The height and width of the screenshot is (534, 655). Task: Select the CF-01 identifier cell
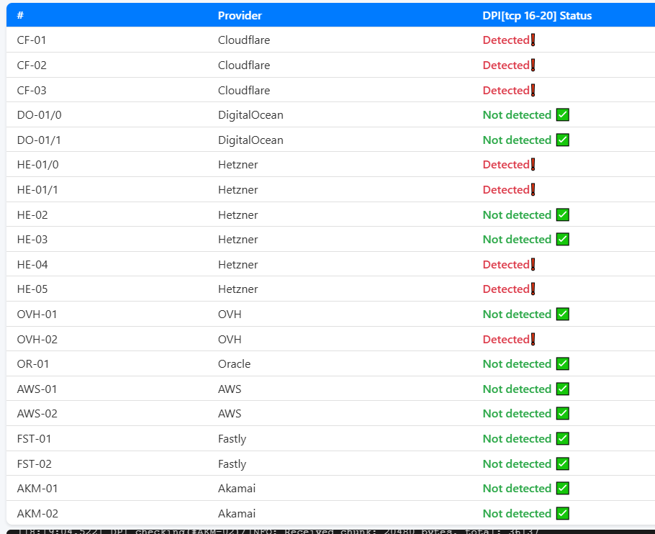[x=32, y=40]
